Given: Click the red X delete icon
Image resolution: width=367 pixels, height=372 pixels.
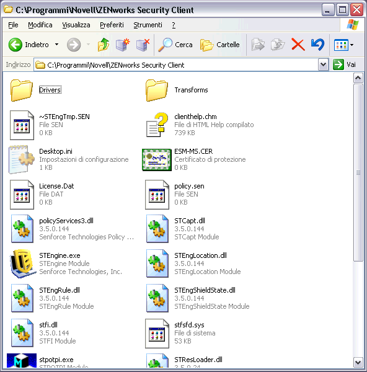Looking at the screenshot, I should [x=298, y=45].
